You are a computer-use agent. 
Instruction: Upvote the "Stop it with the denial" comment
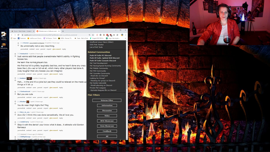tap(15, 122)
